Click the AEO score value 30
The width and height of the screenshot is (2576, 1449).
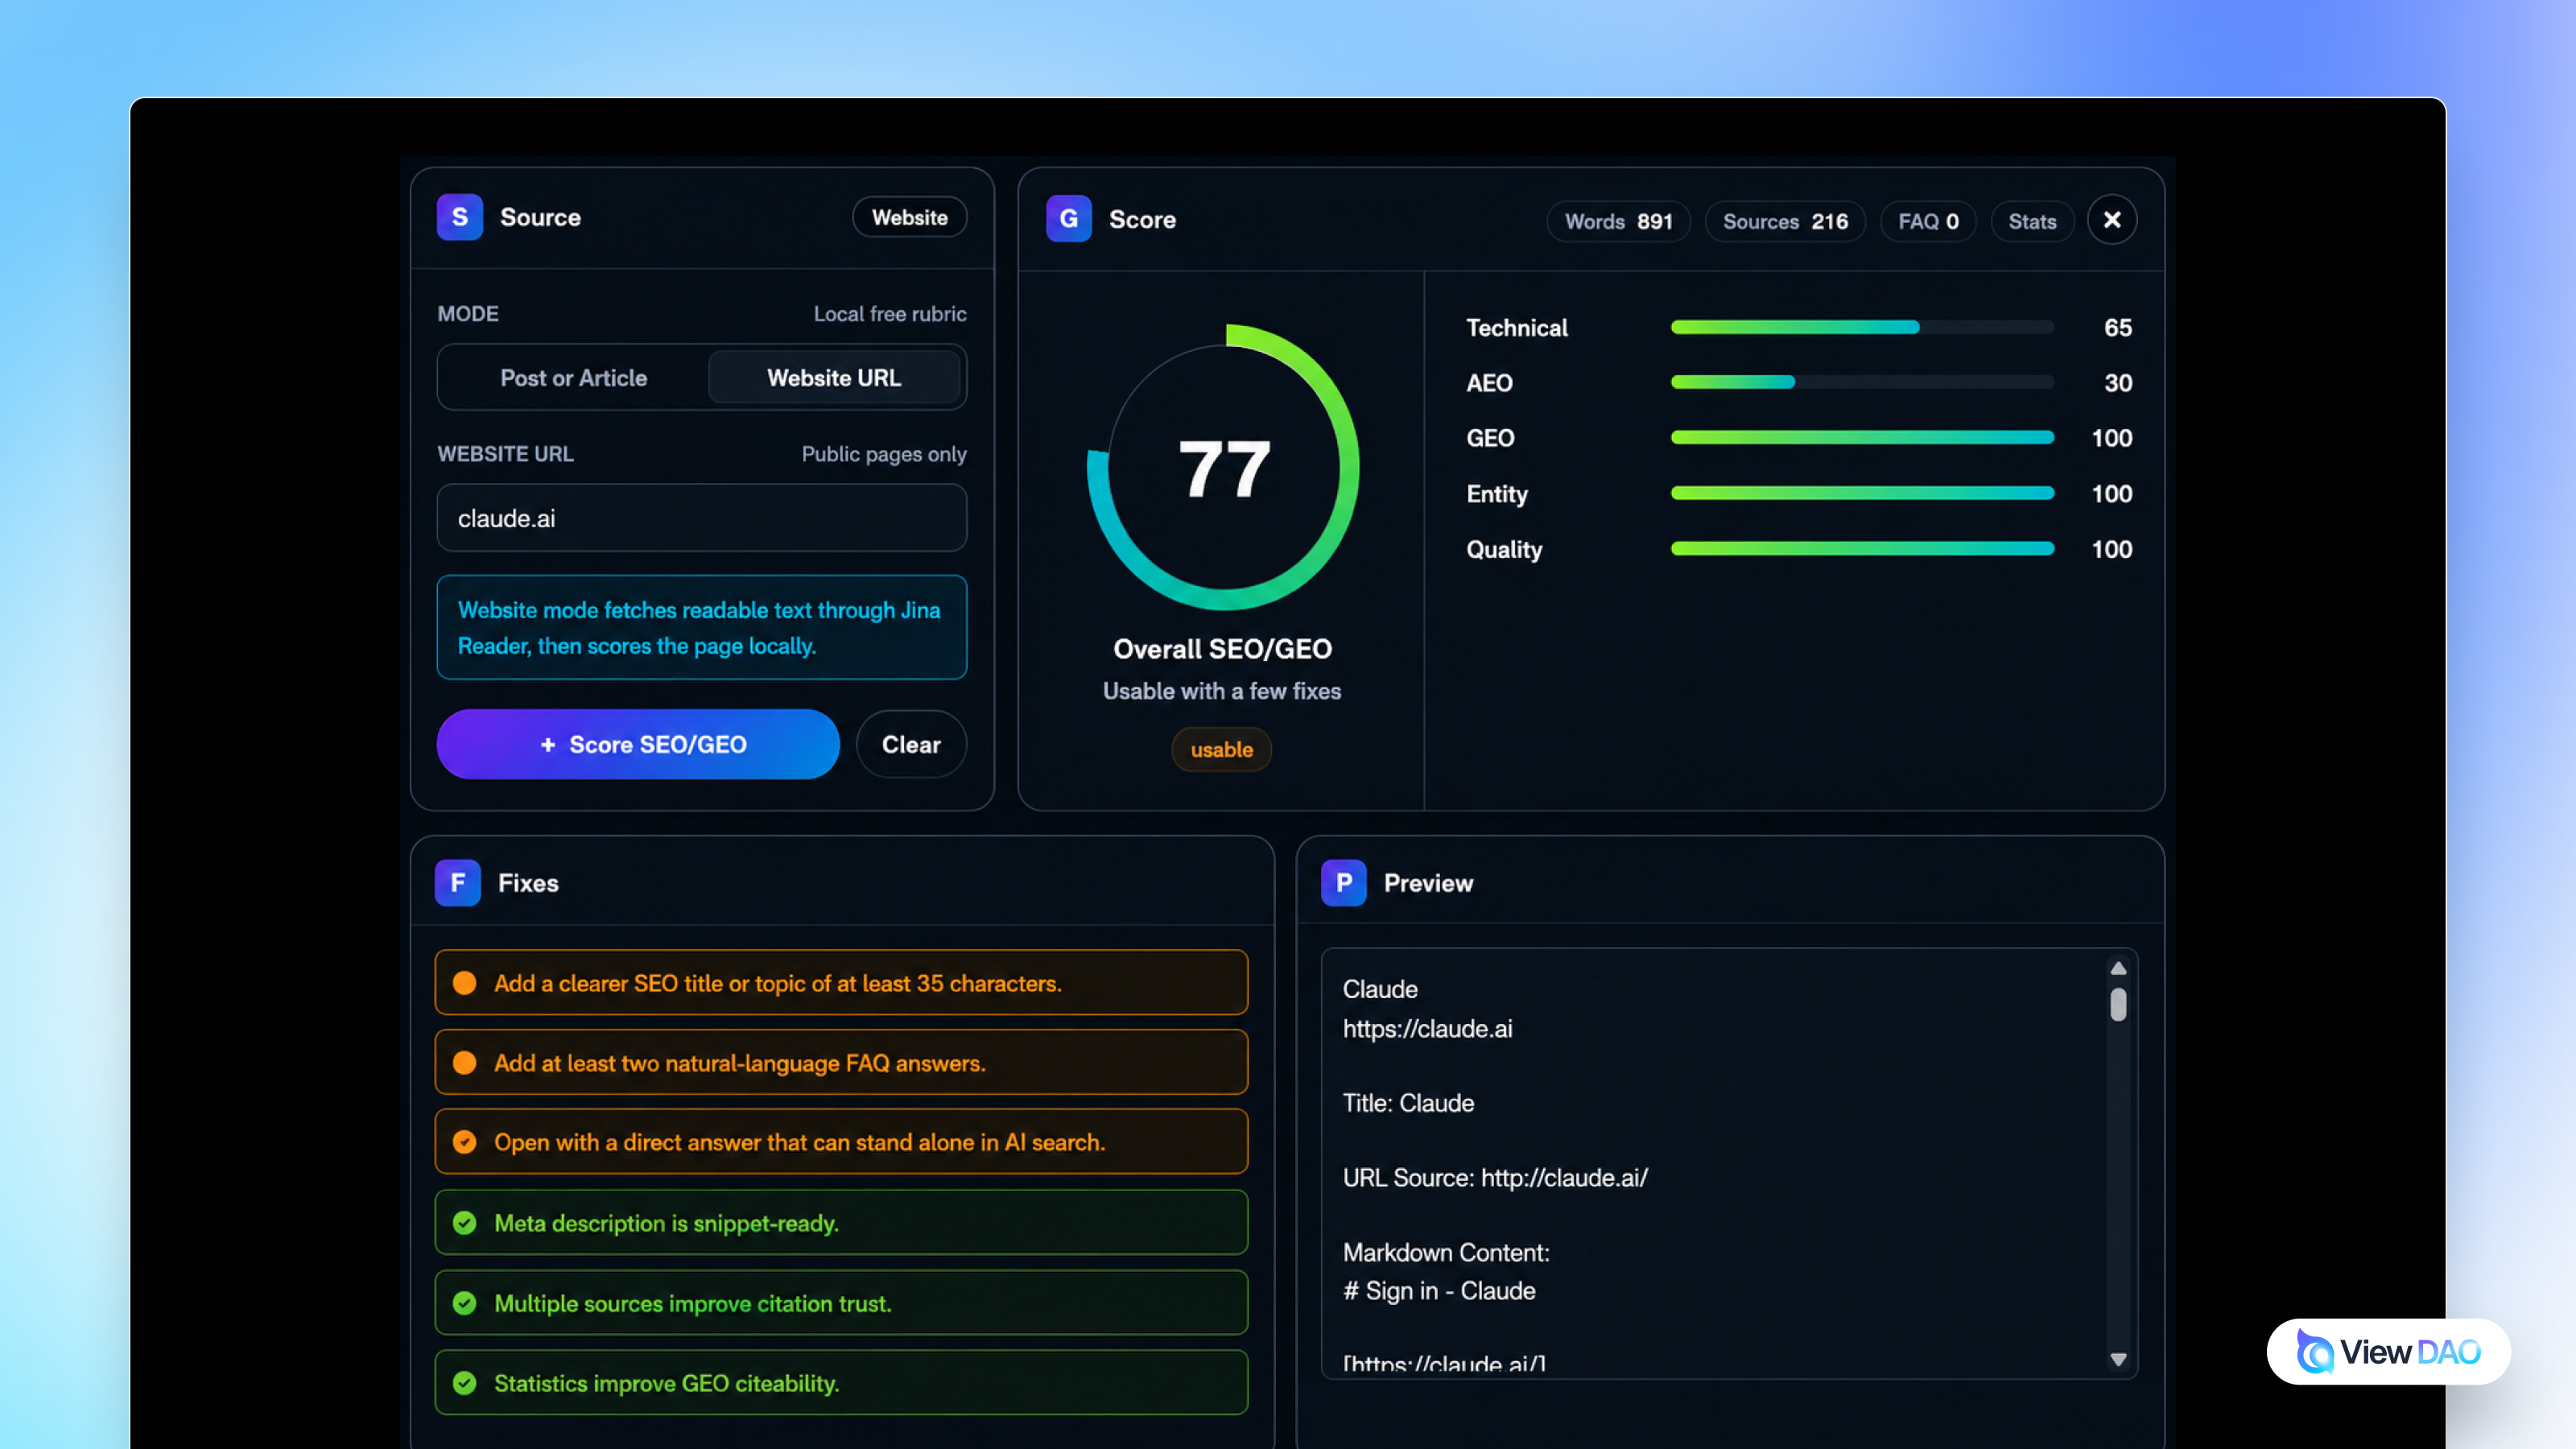point(2117,382)
